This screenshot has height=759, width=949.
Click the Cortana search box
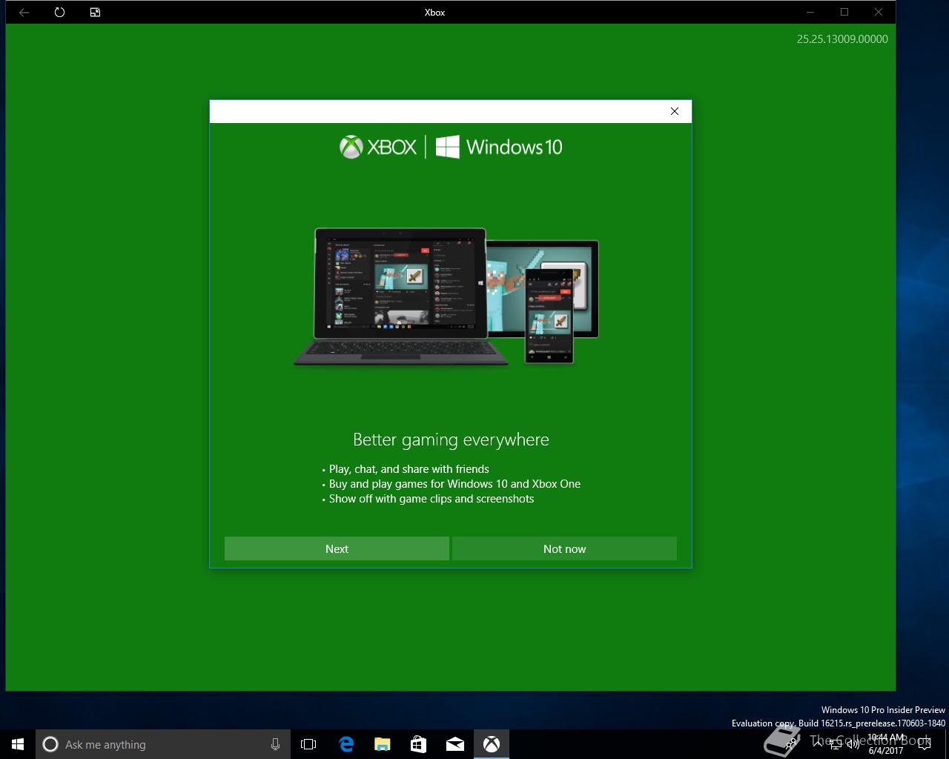click(163, 744)
